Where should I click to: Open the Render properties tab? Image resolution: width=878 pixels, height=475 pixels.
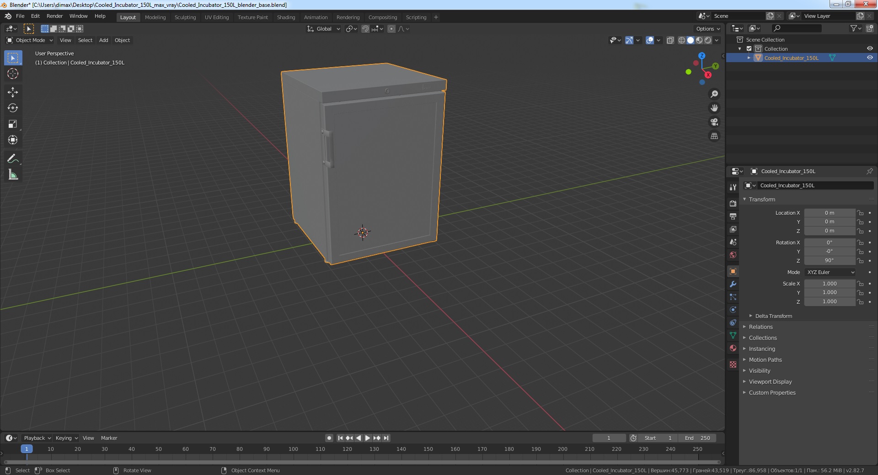pyautogui.click(x=733, y=203)
